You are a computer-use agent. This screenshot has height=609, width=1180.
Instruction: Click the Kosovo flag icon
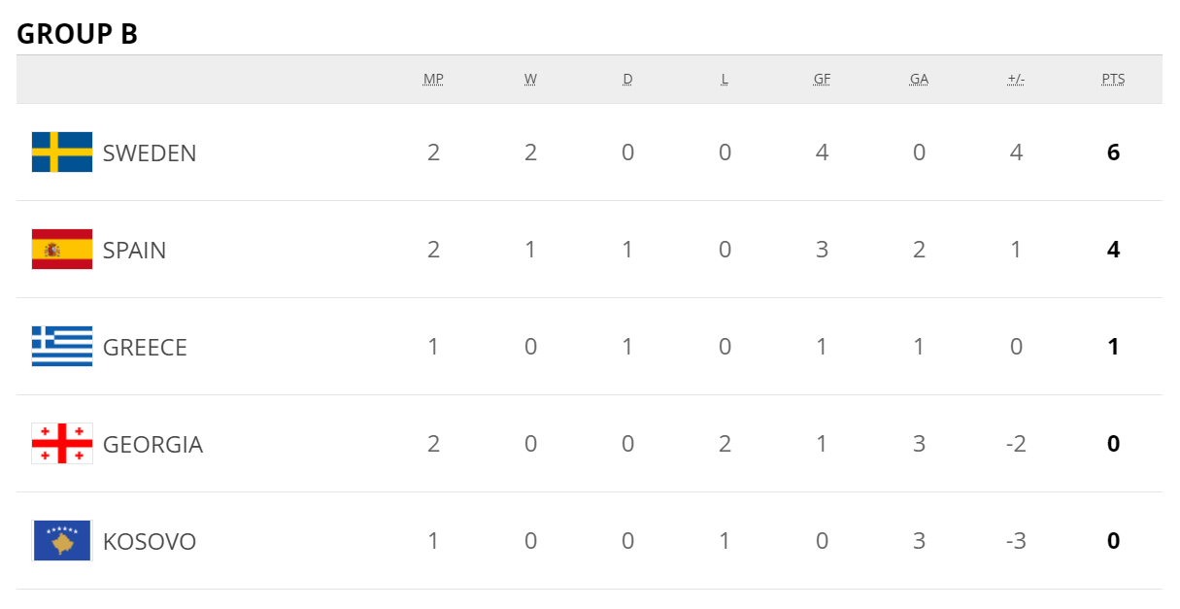tap(62, 541)
